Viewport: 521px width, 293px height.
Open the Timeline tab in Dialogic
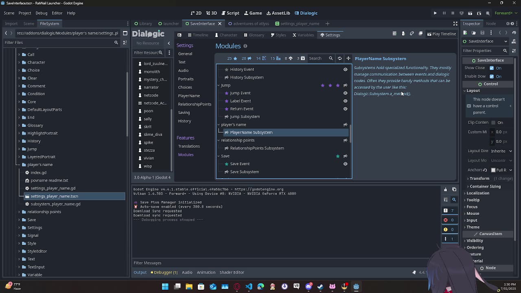point(198,35)
